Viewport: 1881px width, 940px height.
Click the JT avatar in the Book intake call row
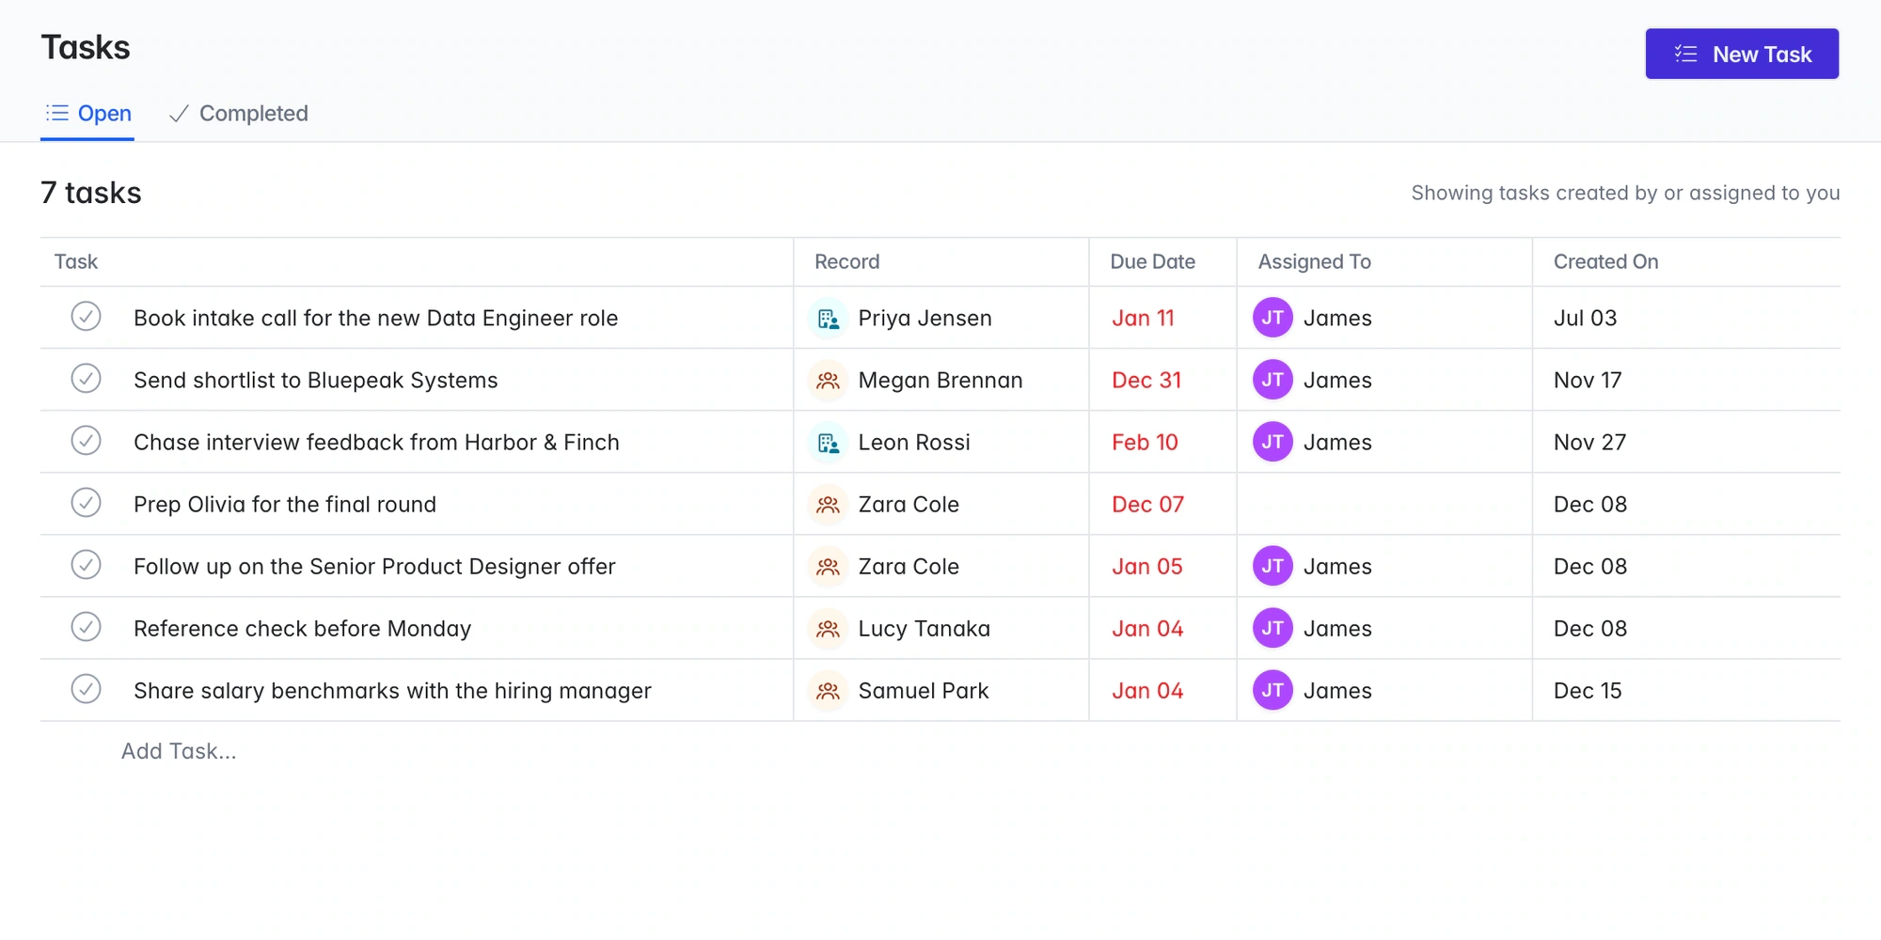click(x=1272, y=318)
